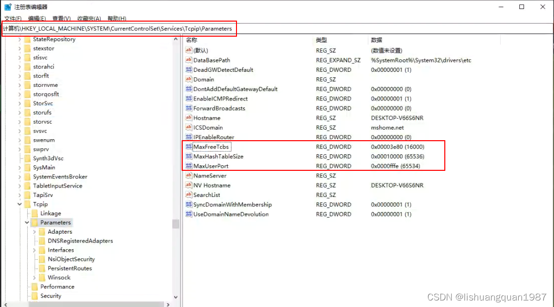
Task: Click the tree pane vertical scrollbar thumb
Action: coord(176,224)
